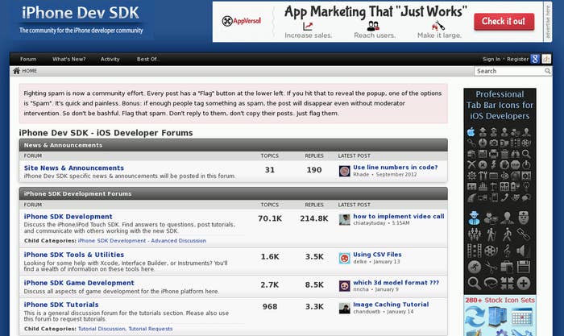Image resolution: width=564 pixels, height=336 pixels.
Task: Click the Reach users people icon
Action: pyautogui.click(x=373, y=26)
